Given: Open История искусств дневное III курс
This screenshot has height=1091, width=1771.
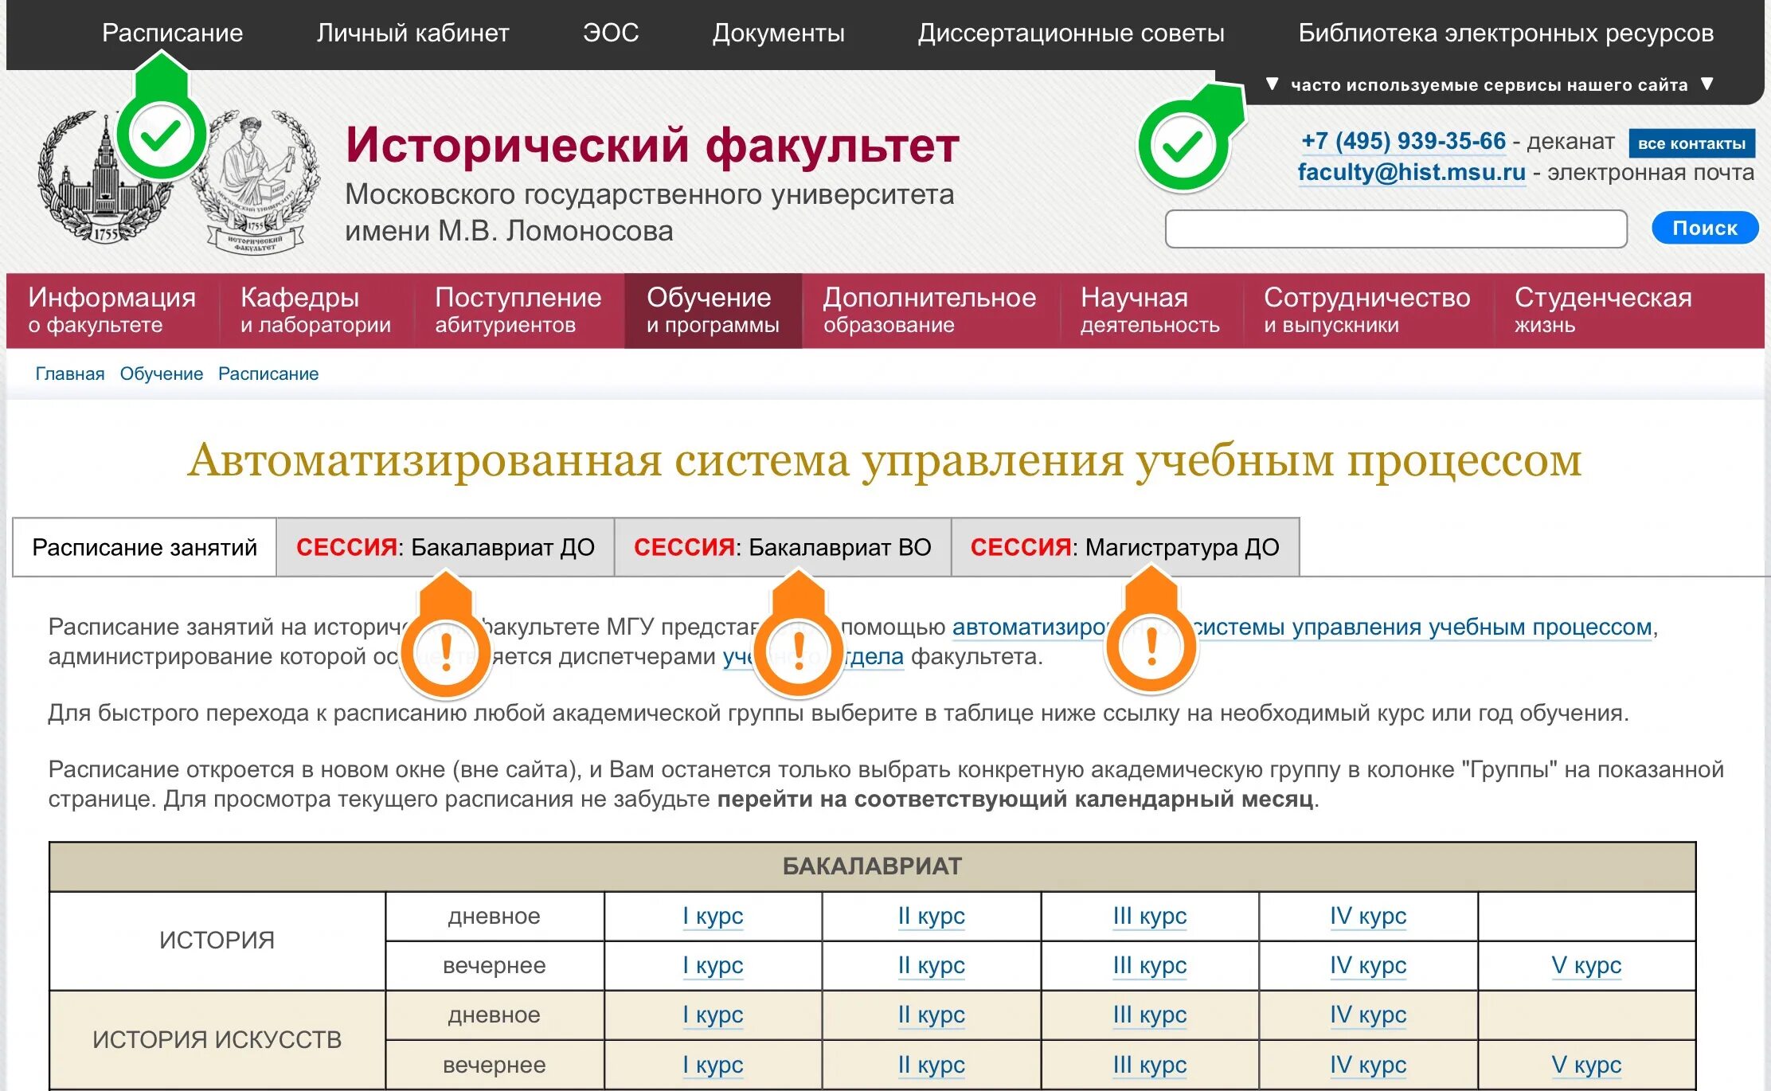Looking at the screenshot, I should click(1150, 1015).
